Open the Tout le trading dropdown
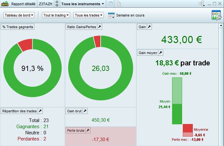The height and width of the screenshot is (146, 224). 56,15
